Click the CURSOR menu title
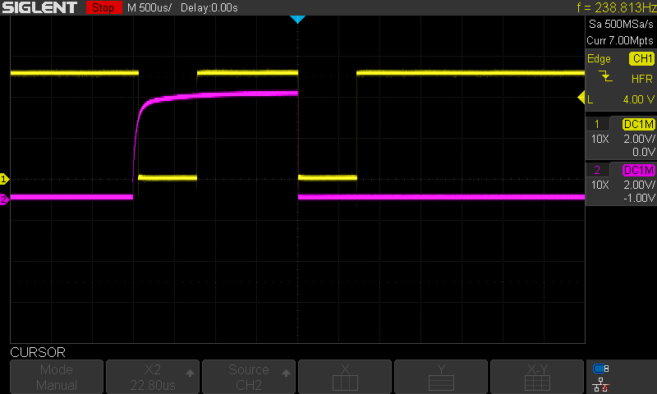Screen dimensions: 657x394 (x=38, y=353)
